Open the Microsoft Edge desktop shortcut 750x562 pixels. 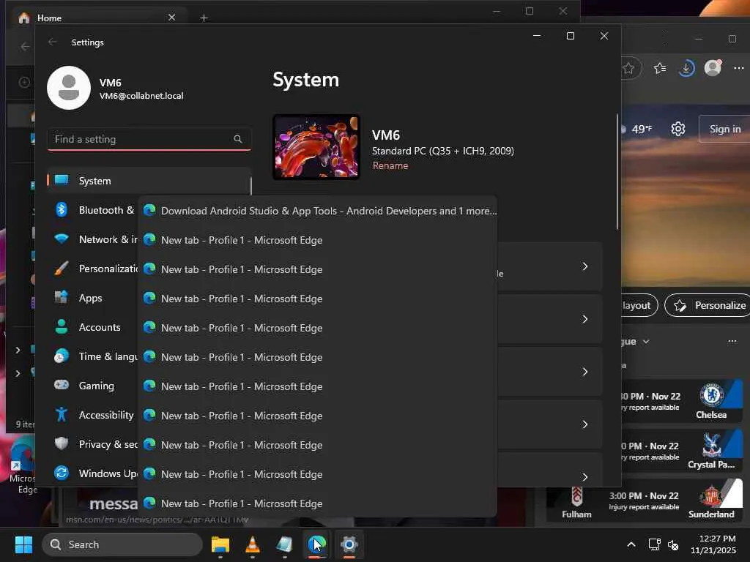click(22, 466)
